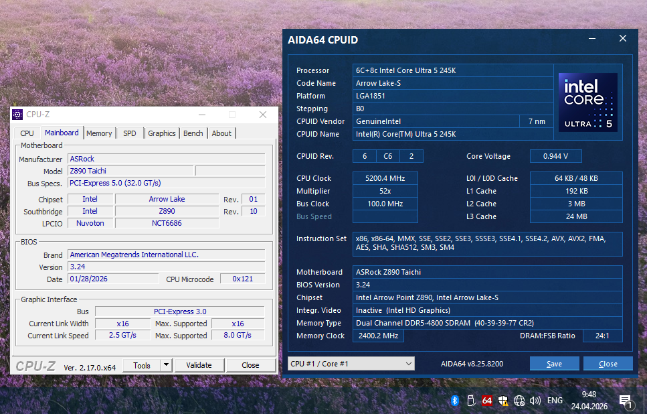647x414 pixels.
Task: Click the '2400.2 MHz' Memory Clock value
Action: pos(378,336)
